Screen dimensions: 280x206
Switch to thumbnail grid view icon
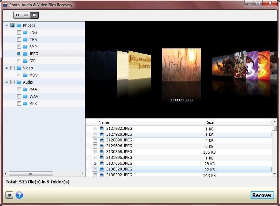pyautogui.click(x=17, y=15)
